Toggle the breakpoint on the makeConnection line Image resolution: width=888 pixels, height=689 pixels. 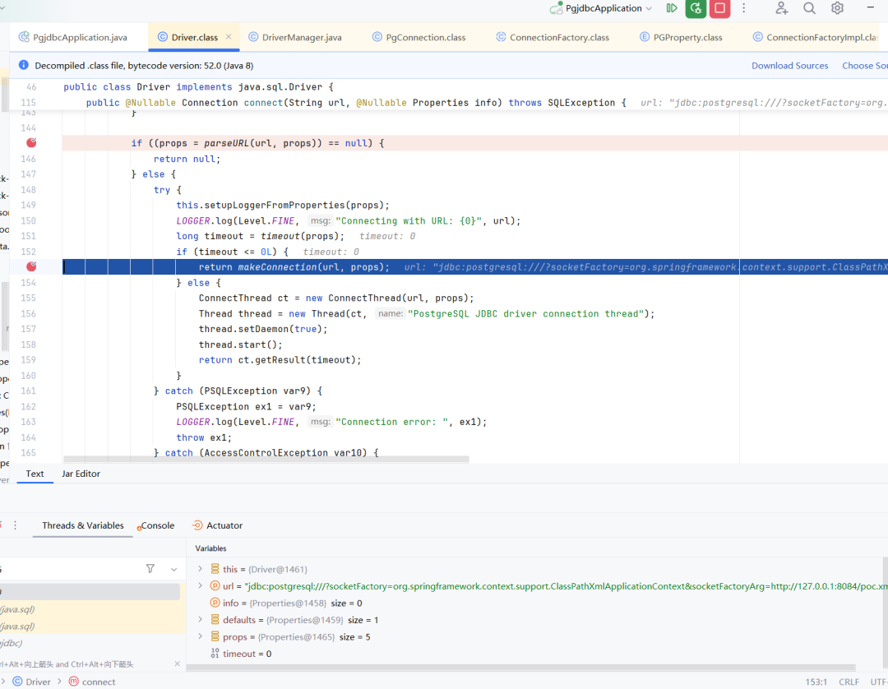pyautogui.click(x=31, y=266)
